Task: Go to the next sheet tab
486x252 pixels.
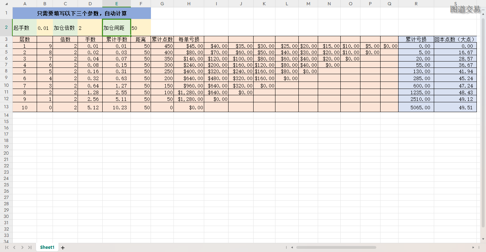Action: pos(22,247)
